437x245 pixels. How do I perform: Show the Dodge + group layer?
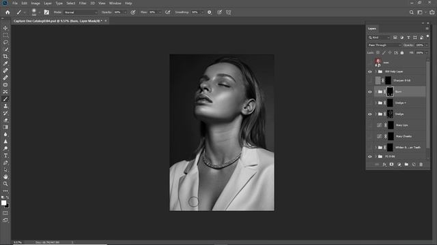click(370, 103)
